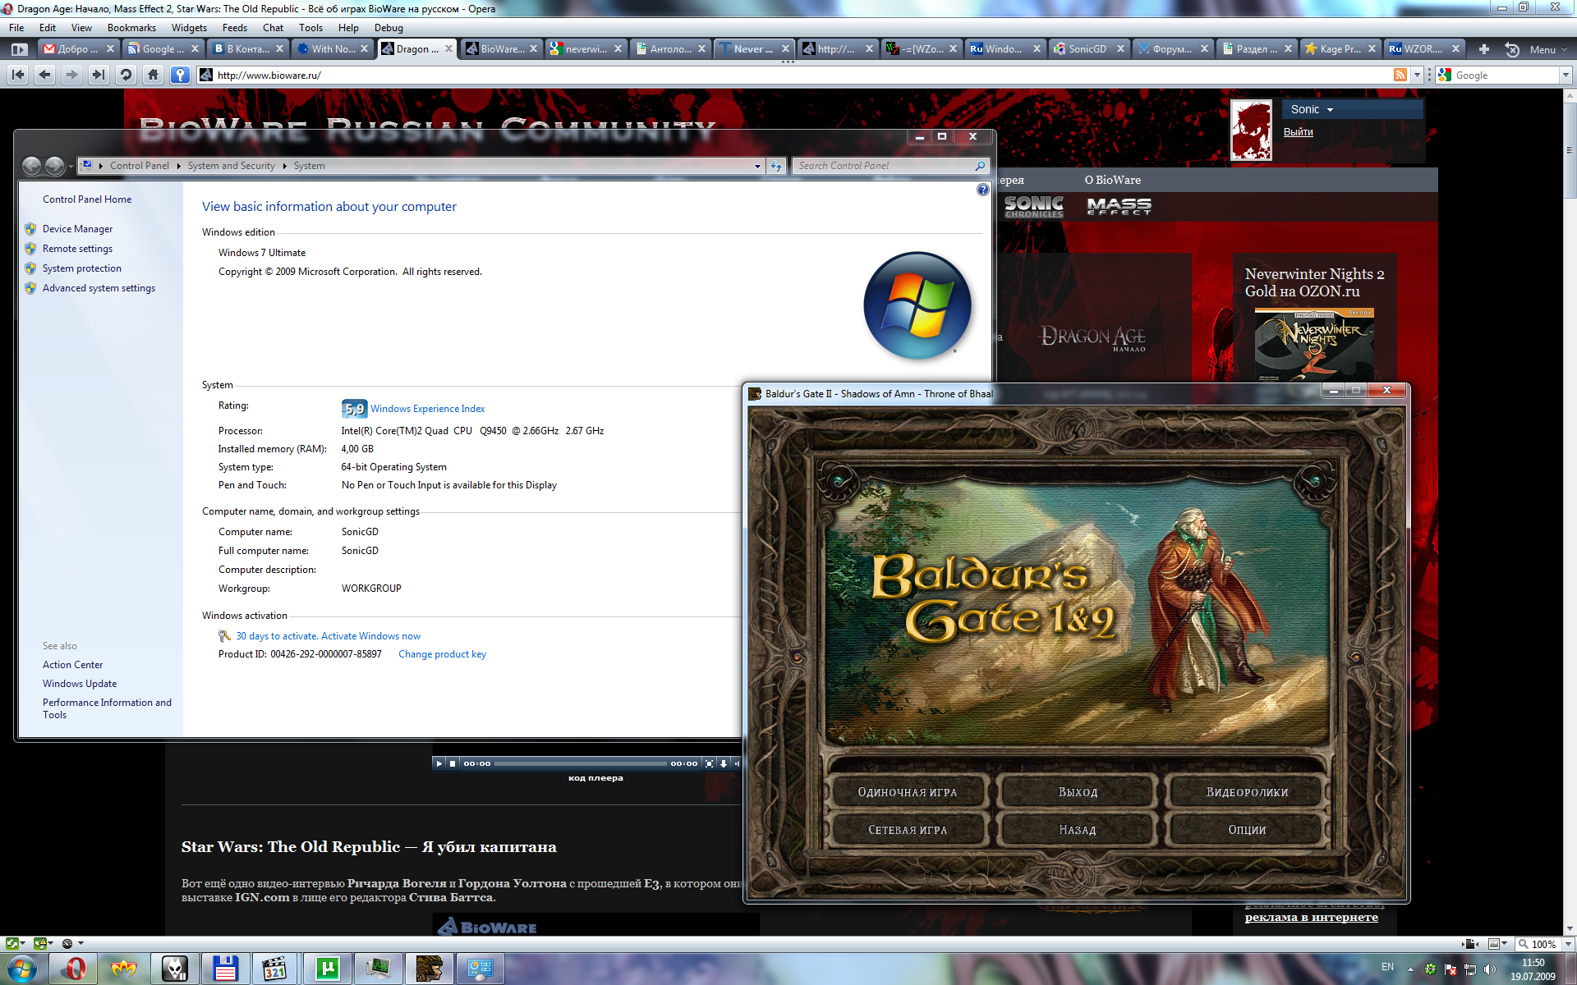Viewport: 1577px width, 985px height.
Task: Switch to 'В Конта...' tab
Action: point(248,49)
